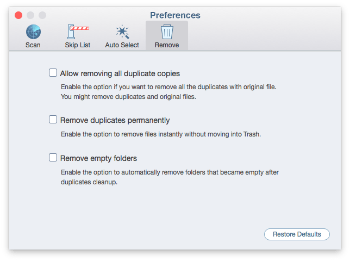
Task: Check the Remove empty folders box
Action: [x=53, y=157]
